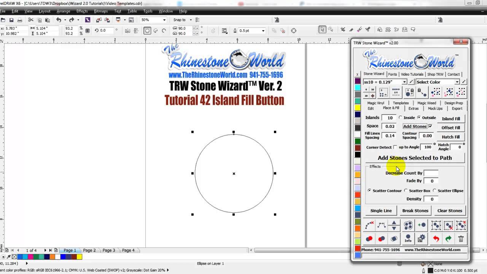Open the 50% zoom level dropdown
487x274 pixels.
164,20
